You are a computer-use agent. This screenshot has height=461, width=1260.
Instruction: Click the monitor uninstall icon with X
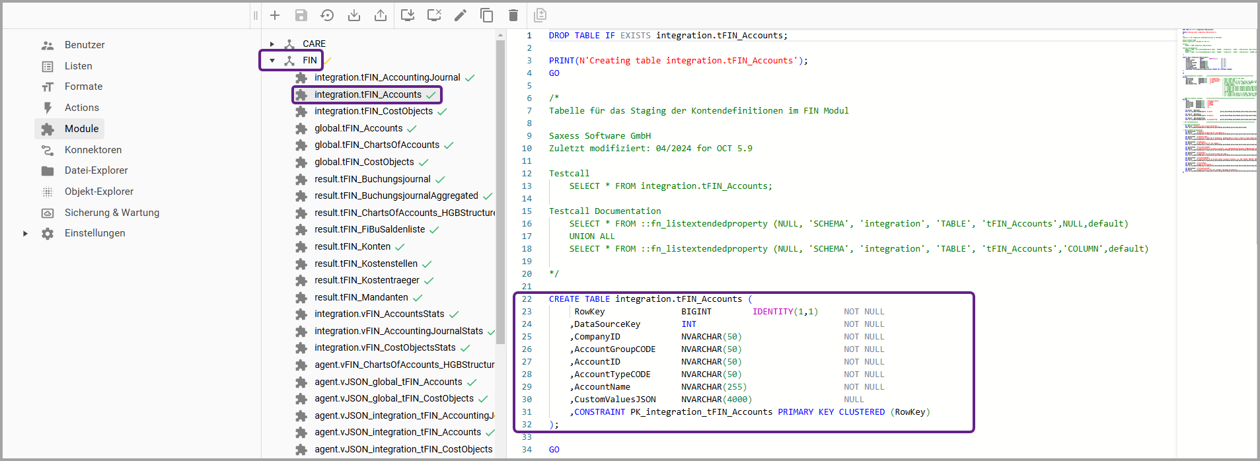coord(434,15)
